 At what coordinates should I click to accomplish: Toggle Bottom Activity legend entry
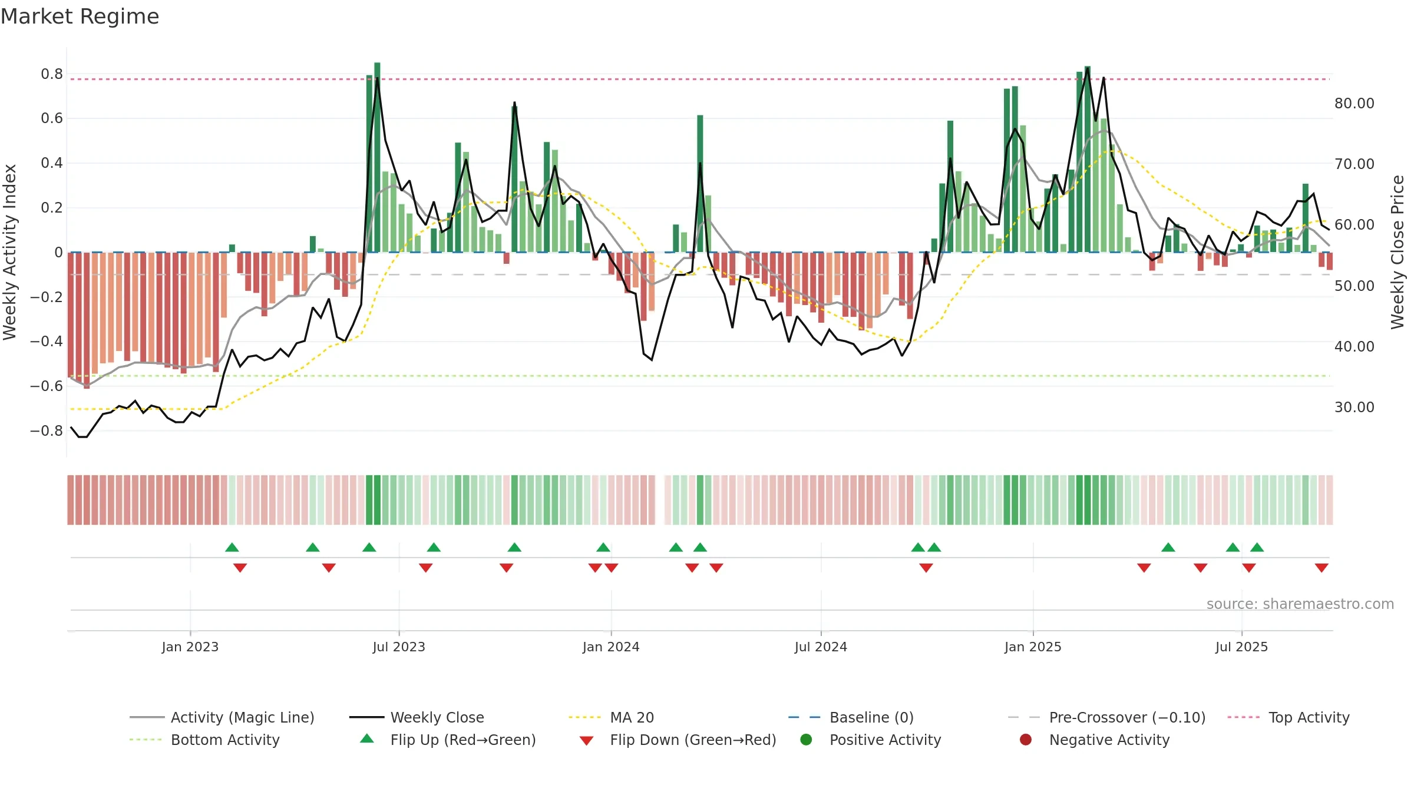coord(204,740)
